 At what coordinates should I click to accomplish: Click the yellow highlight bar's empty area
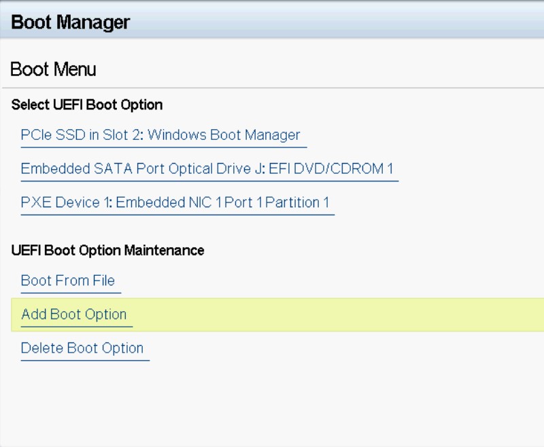point(340,315)
